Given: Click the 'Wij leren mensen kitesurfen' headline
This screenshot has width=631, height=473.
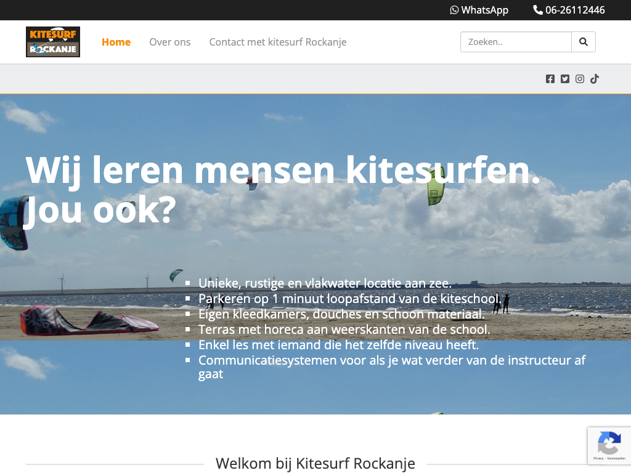Looking at the screenshot, I should coord(282,171).
